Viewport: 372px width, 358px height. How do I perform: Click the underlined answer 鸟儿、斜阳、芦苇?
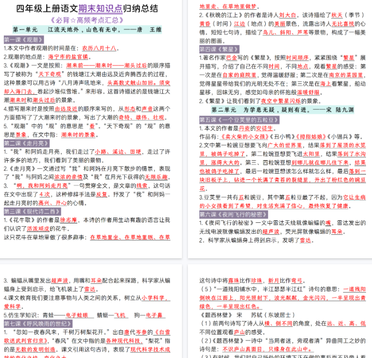click(x=285, y=33)
